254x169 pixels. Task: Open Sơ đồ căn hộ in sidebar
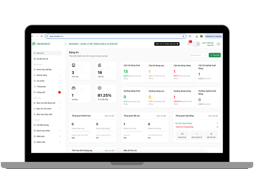pyautogui.click(x=42, y=59)
